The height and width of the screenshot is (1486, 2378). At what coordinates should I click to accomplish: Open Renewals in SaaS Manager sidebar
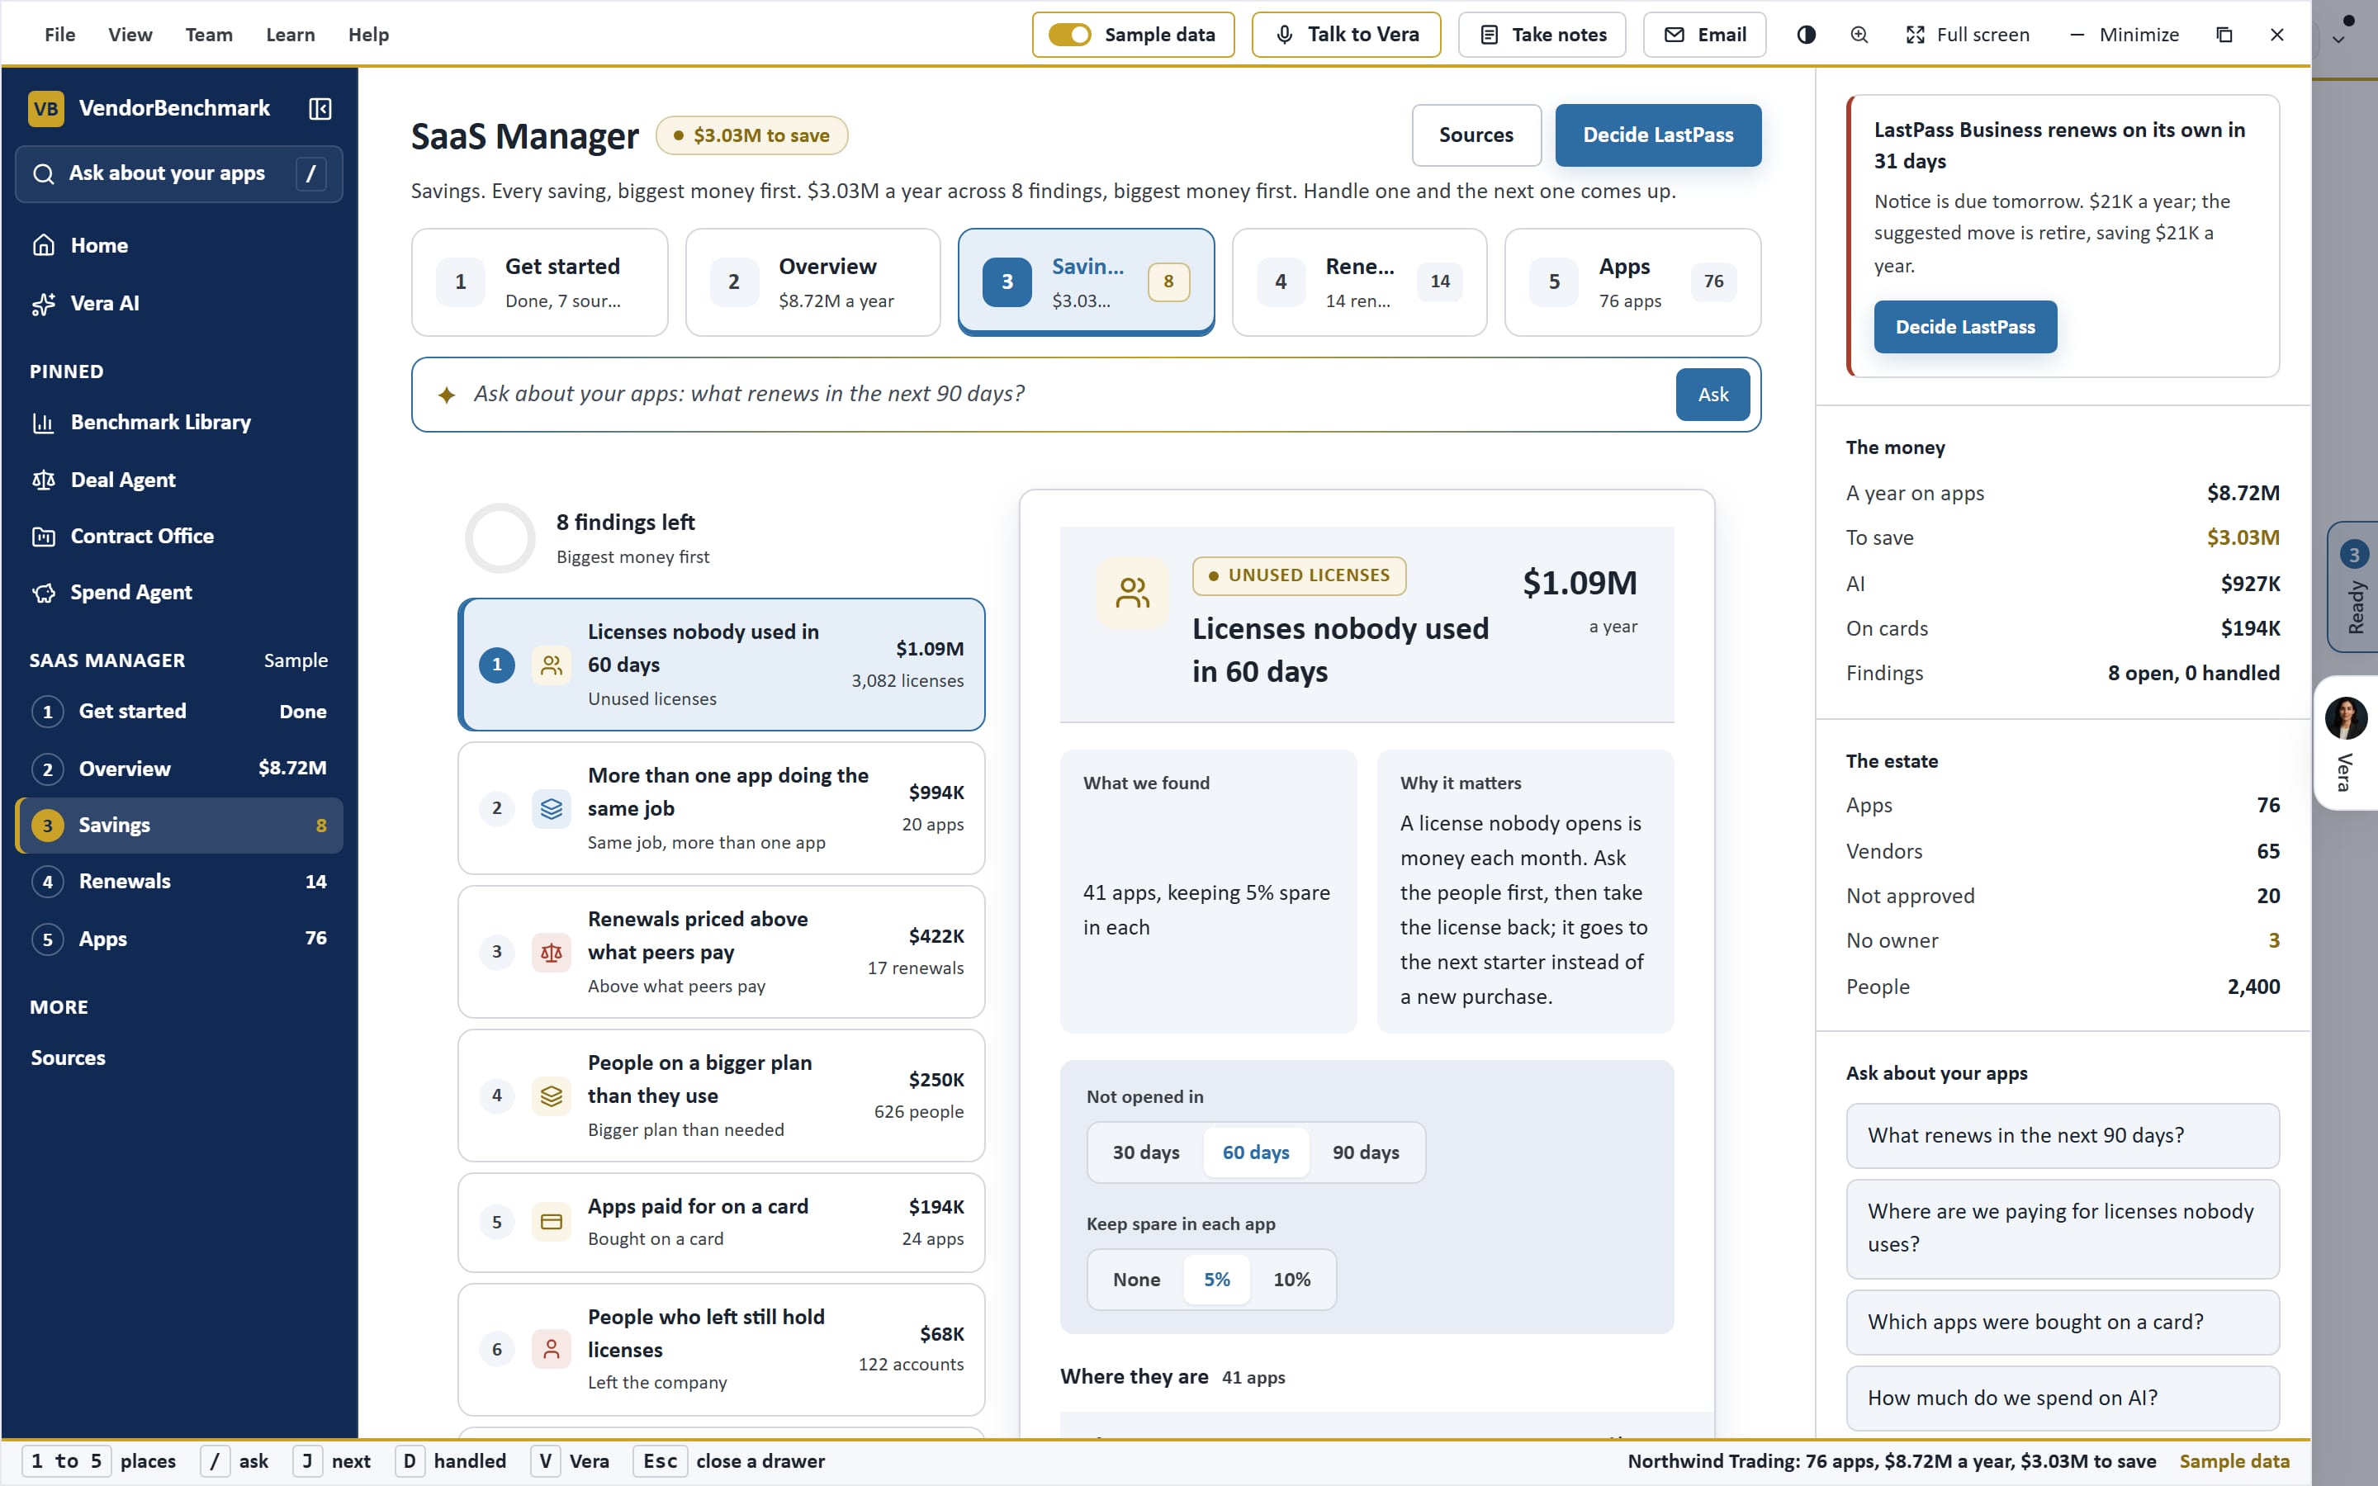tap(179, 882)
